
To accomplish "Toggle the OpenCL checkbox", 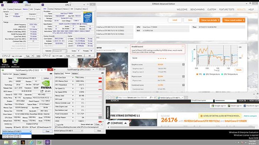I will click(15, 127).
